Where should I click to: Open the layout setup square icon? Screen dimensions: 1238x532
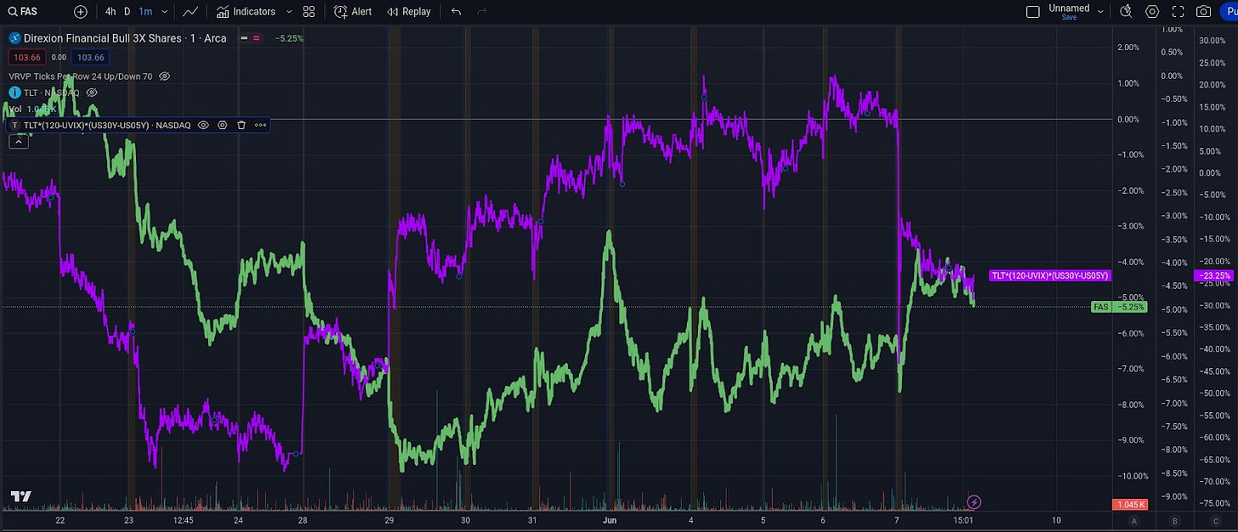click(x=1033, y=12)
